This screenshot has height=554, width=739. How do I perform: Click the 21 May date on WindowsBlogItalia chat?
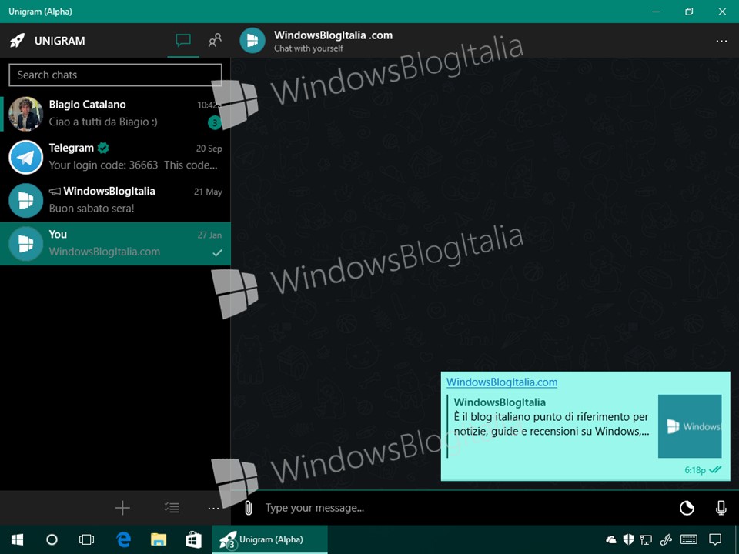208,192
